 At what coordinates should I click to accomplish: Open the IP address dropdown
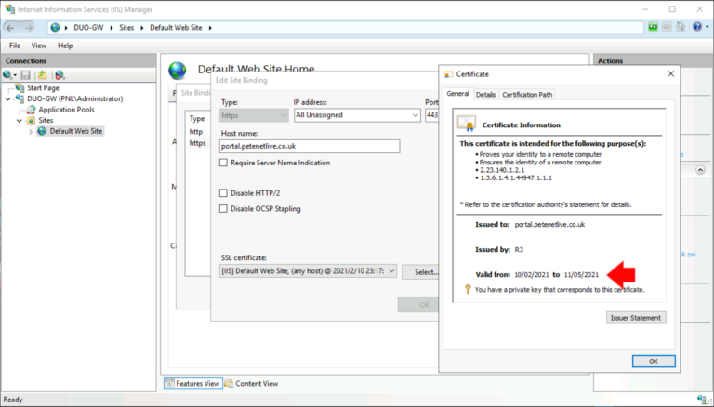pyautogui.click(x=357, y=115)
